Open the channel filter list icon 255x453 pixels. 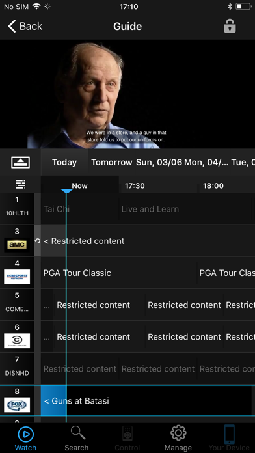[20, 184]
